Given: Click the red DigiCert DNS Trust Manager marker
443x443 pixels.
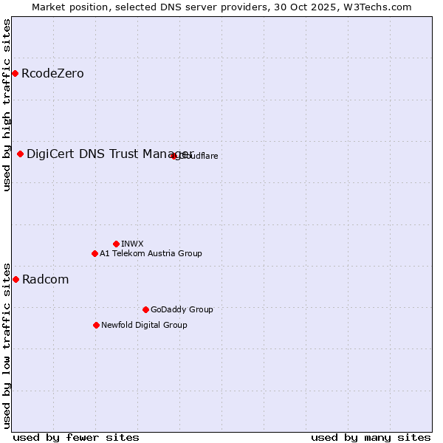Looking at the screenshot, I should pos(20,154).
